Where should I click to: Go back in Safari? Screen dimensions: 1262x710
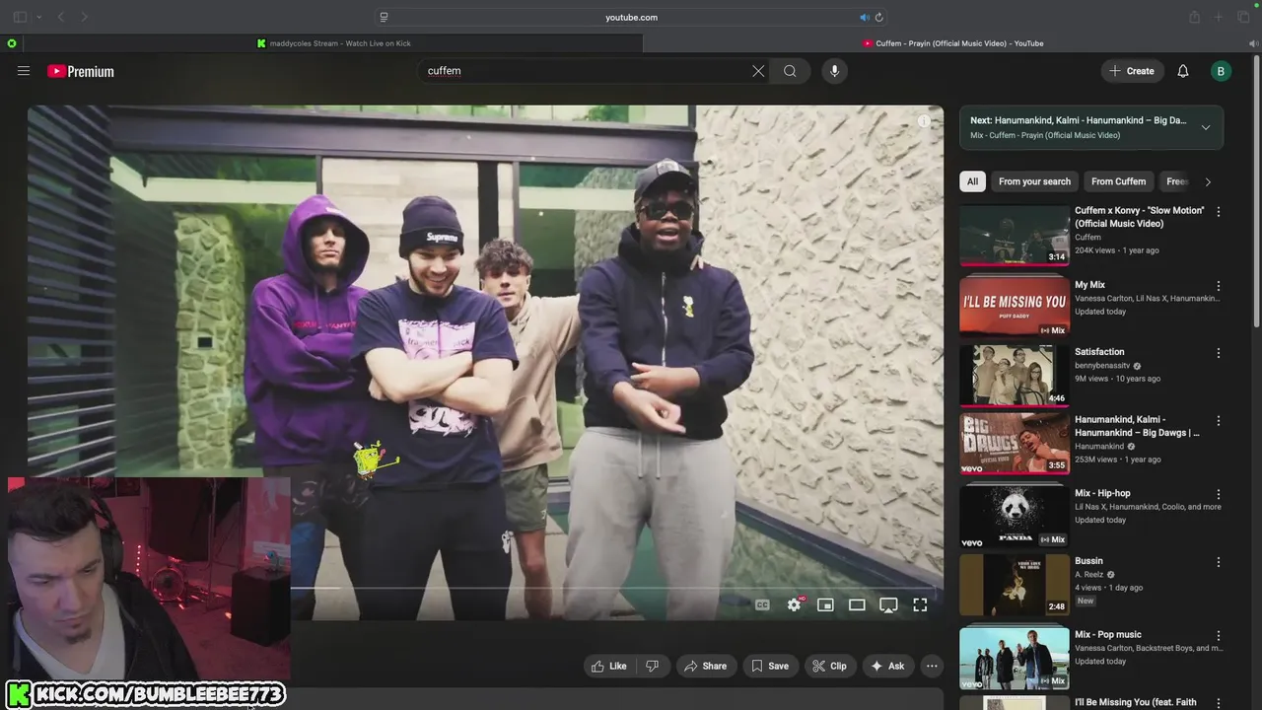[x=60, y=17]
